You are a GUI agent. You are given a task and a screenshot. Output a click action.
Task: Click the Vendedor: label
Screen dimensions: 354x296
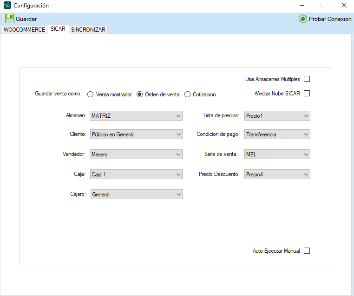pos(74,154)
